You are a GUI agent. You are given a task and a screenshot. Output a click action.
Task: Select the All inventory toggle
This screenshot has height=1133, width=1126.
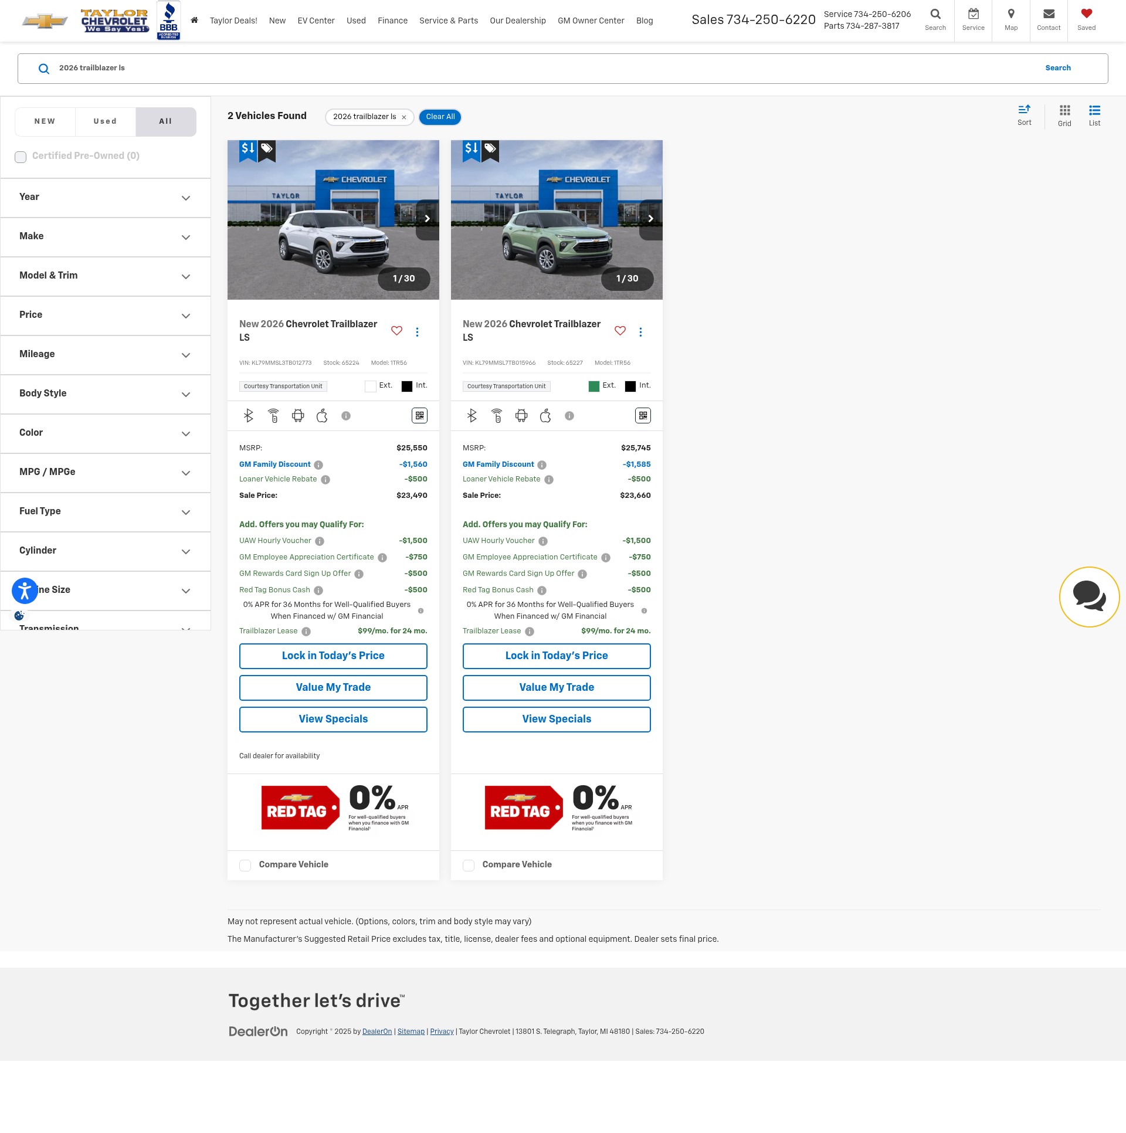[166, 121]
